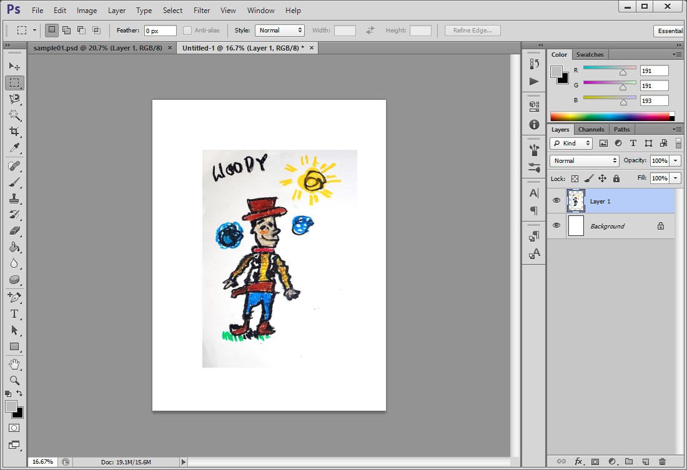687x470 pixels.
Task: Select the Crop tool
Action: pyautogui.click(x=14, y=131)
